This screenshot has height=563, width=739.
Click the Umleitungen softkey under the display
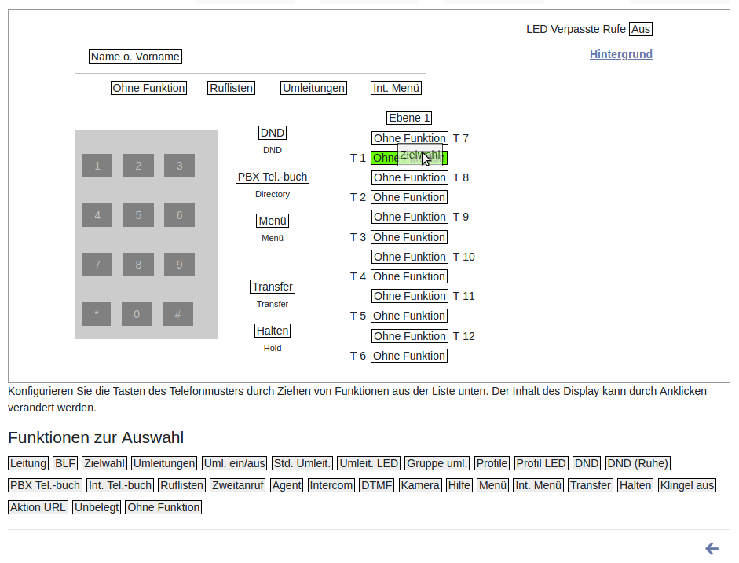[313, 88]
